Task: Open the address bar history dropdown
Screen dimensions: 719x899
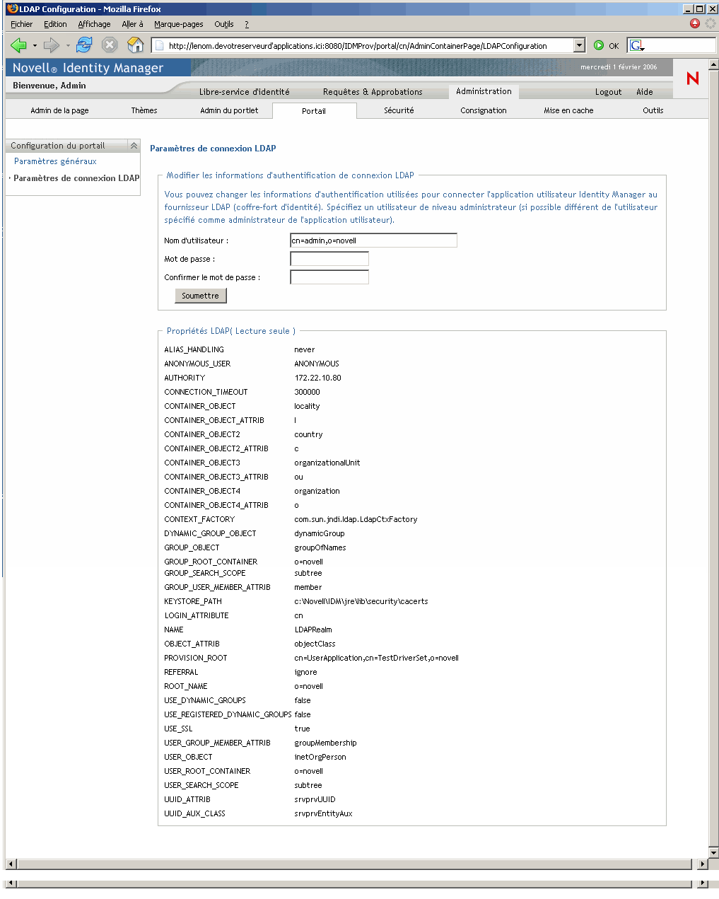Action: pyautogui.click(x=580, y=46)
